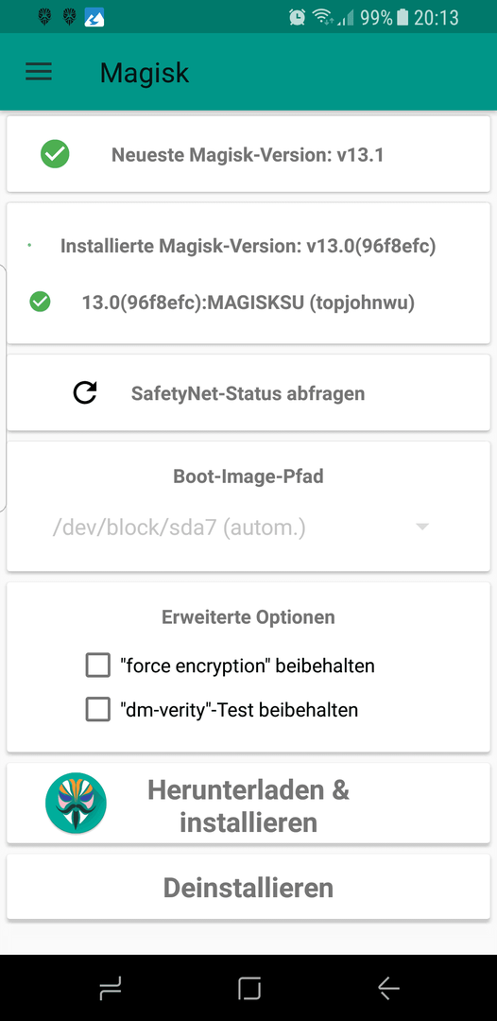Select the /dev/block/sda7 (autom.) path field
This screenshot has height=1021, width=497.
241,528
